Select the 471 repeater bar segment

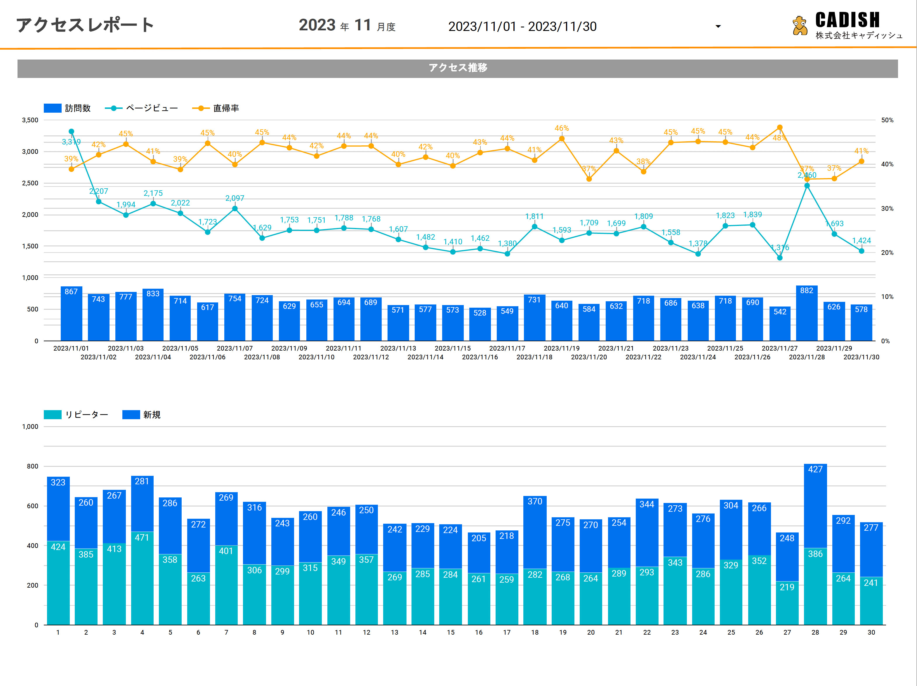(142, 578)
